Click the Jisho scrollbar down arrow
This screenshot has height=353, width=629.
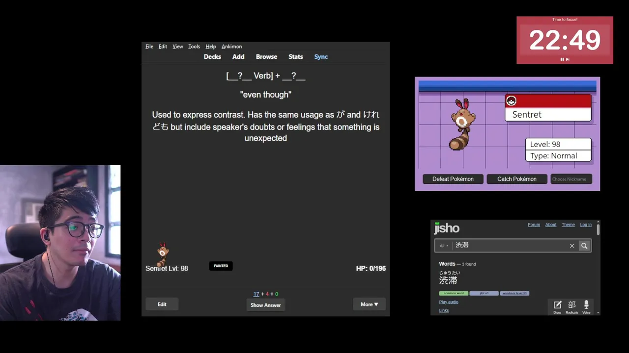pyautogui.click(x=598, y=312)
